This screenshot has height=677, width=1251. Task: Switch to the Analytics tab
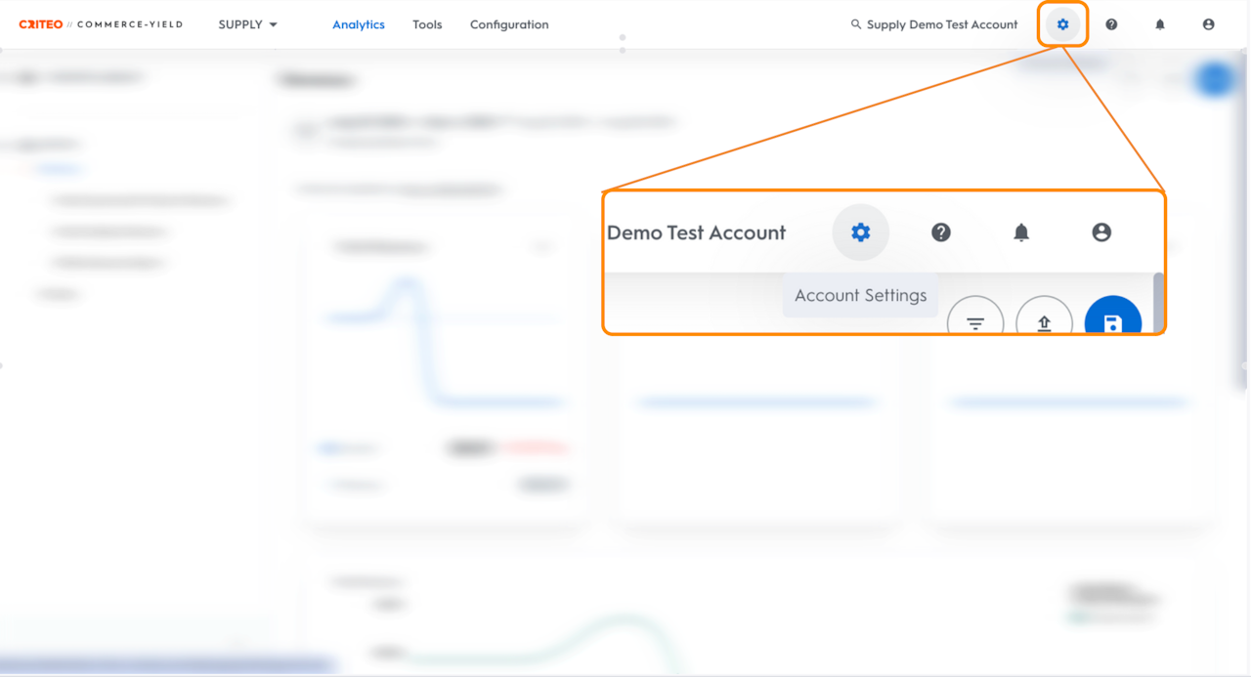click(359, 24)
